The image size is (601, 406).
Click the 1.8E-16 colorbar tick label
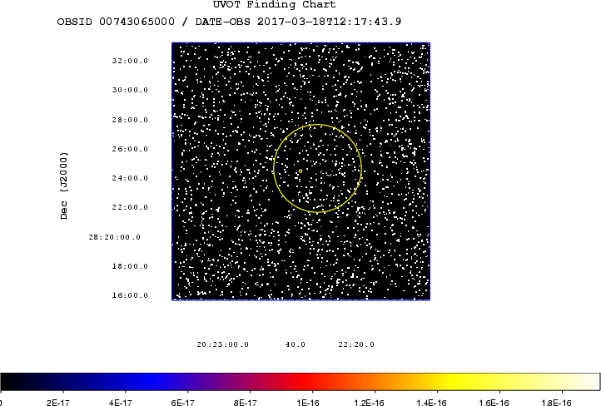coord(557,403)
